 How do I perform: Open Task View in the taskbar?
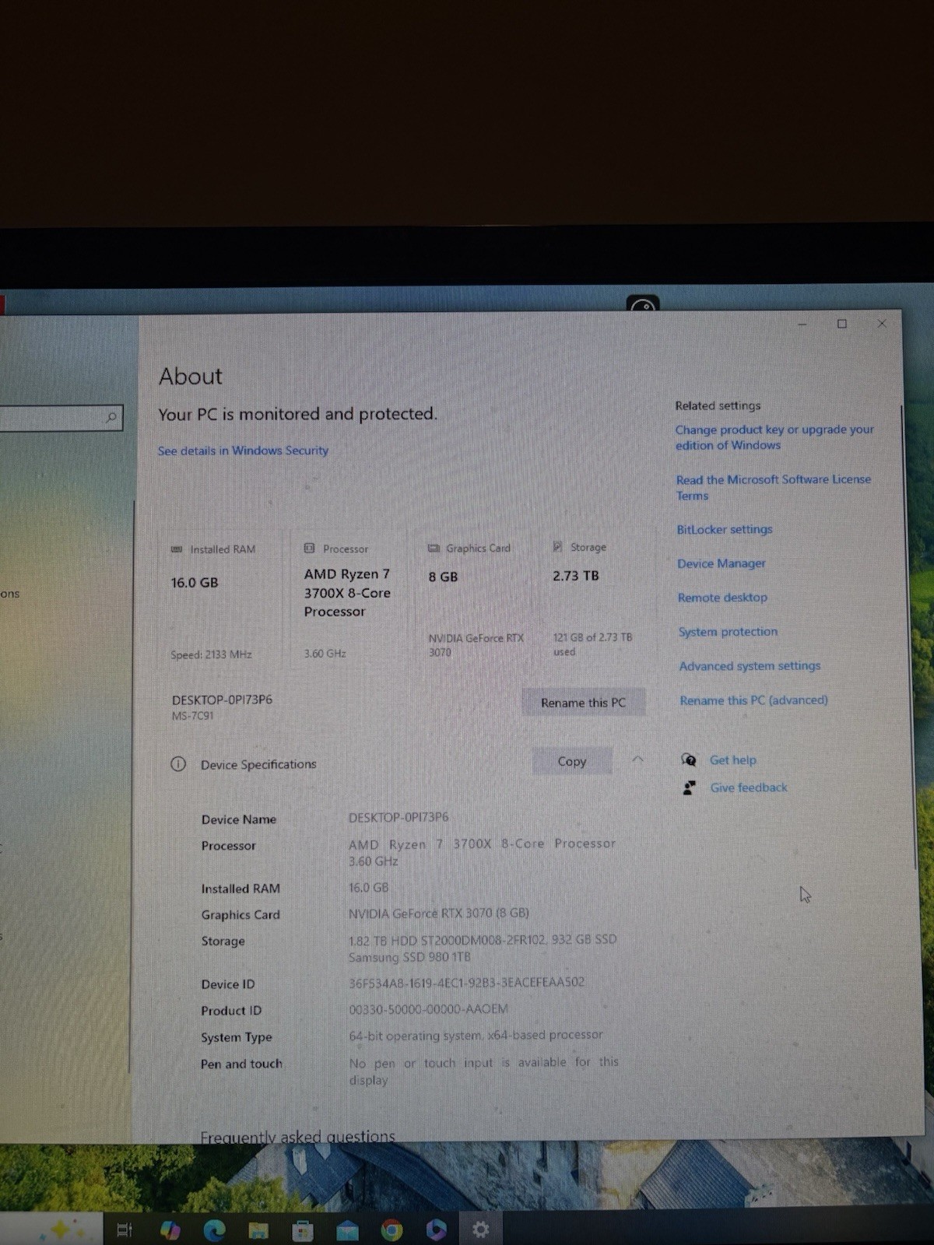point(125,1229)
